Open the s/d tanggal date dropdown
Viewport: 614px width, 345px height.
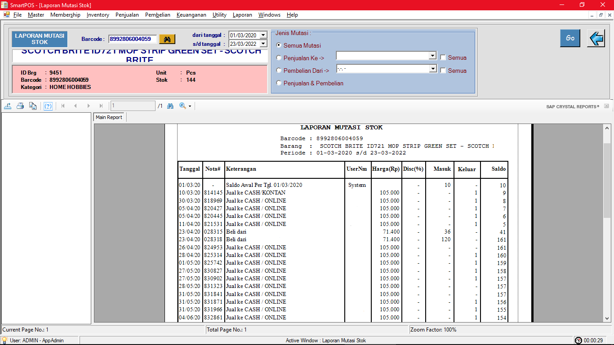click(263, 44)
